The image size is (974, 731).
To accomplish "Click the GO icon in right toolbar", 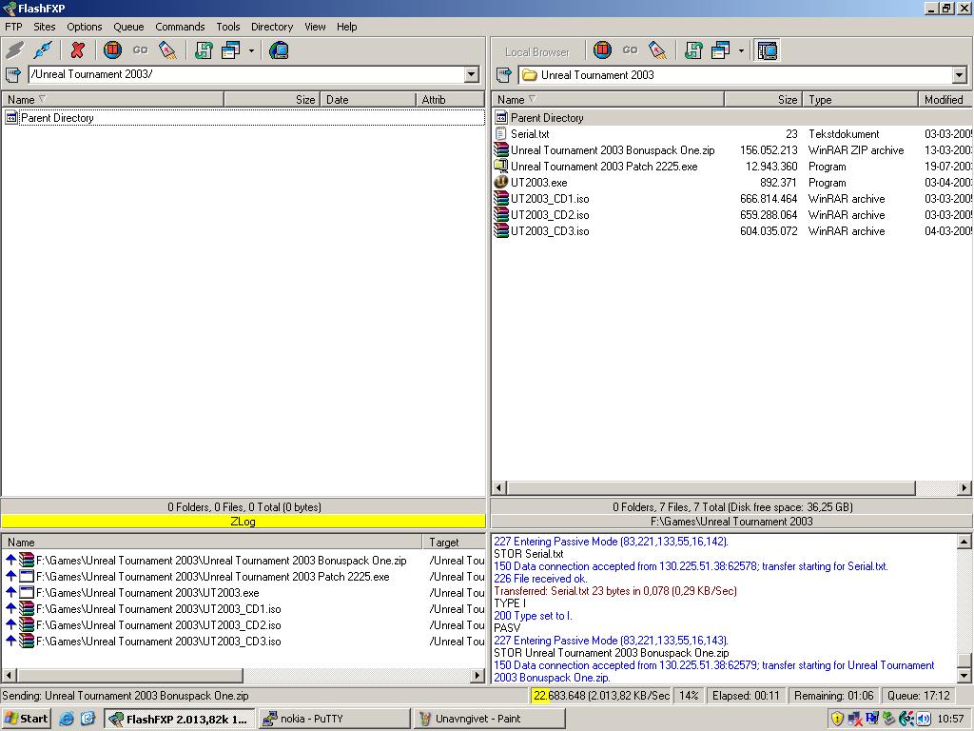I will 630,50.
